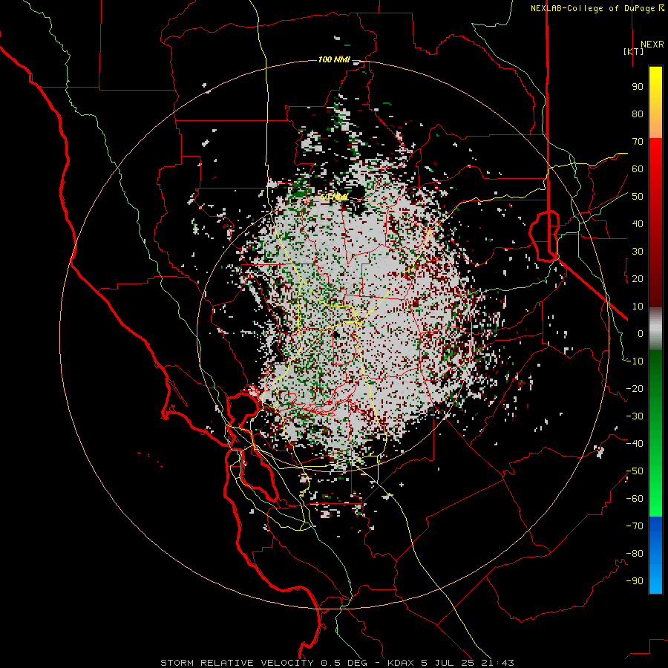The width and height of the screenshot is (668, 668).
Task: Select the 30 value on the velocity scale
Action: point(638,252)
